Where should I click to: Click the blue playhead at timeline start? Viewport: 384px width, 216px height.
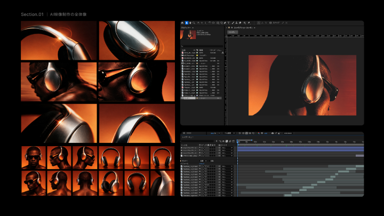coord(237,142)
